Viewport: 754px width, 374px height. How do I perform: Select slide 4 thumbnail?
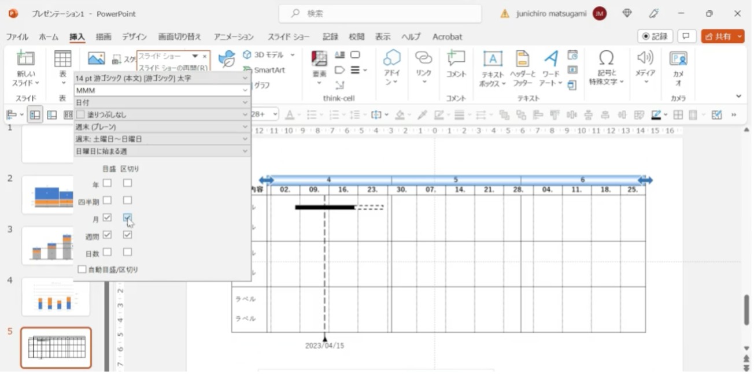click(x=56, y=296)
